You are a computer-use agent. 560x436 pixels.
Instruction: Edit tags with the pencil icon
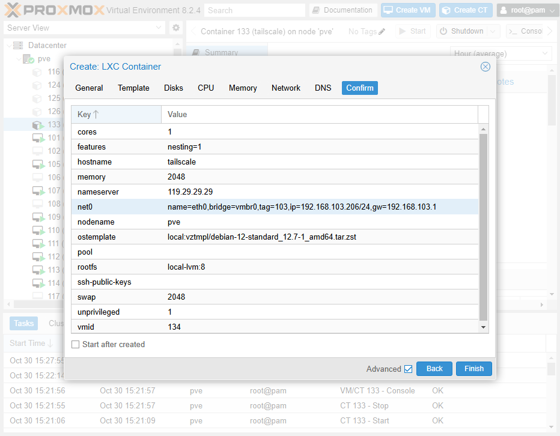click(382, 31)
